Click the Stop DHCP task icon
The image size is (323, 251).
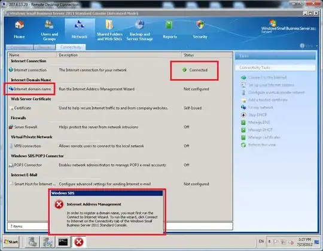tap(243, 115)
